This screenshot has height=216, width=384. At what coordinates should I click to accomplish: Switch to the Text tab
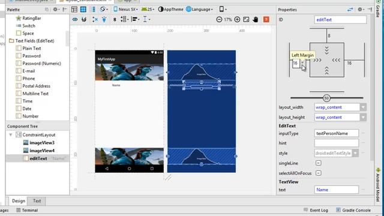pos(37,201)
